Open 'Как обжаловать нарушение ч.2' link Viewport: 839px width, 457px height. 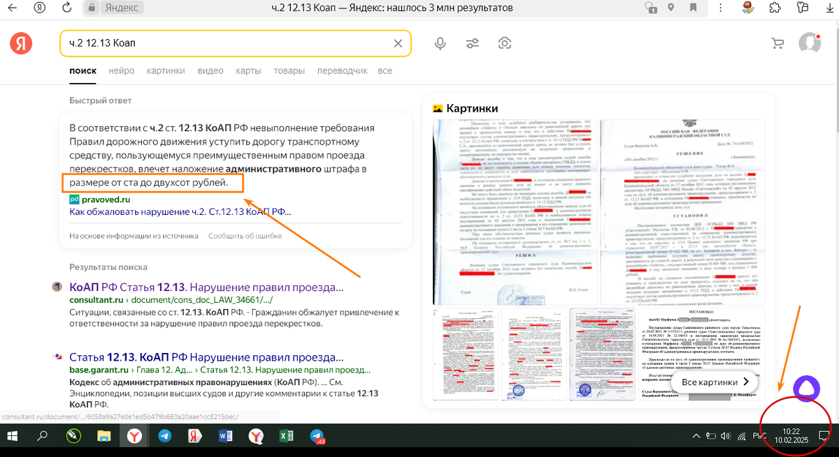[180, 211]
